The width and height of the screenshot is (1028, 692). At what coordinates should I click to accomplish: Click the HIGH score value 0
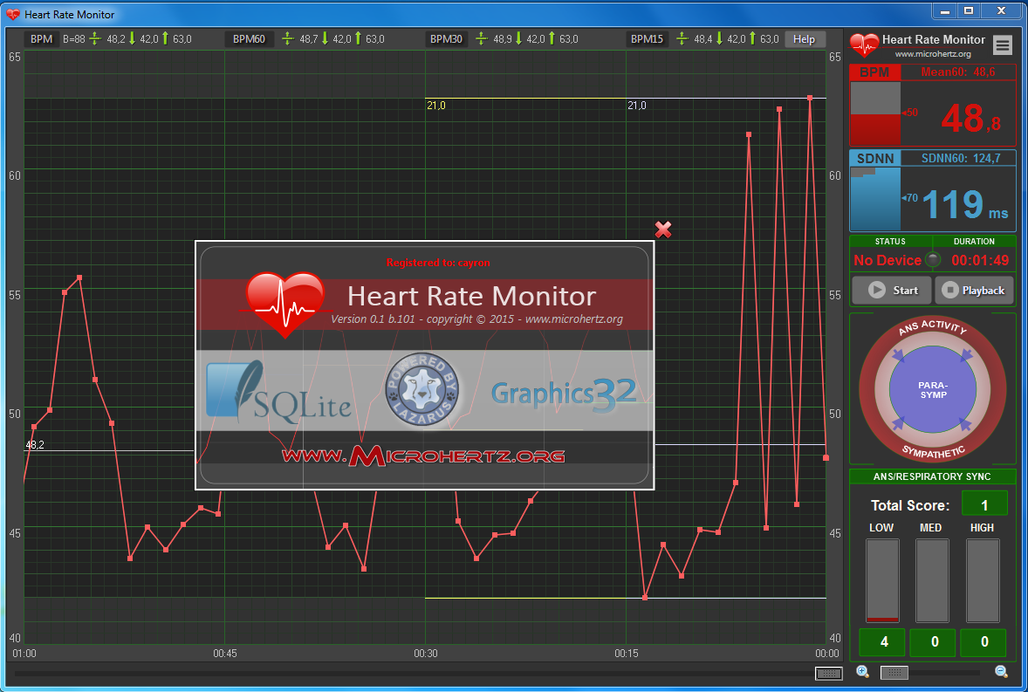(983, 642)
